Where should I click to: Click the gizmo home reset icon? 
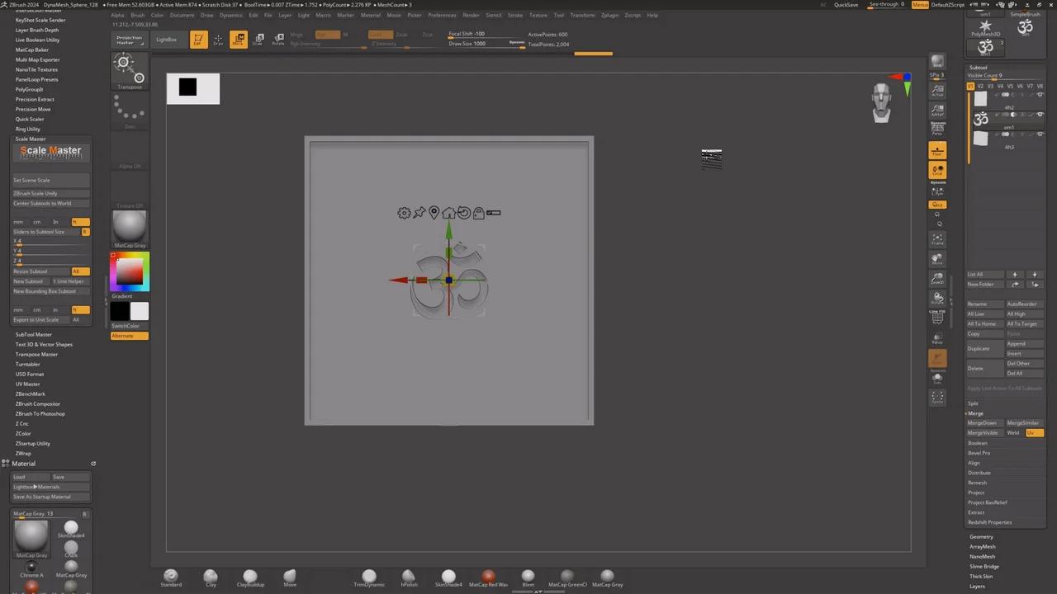[448, 213]
